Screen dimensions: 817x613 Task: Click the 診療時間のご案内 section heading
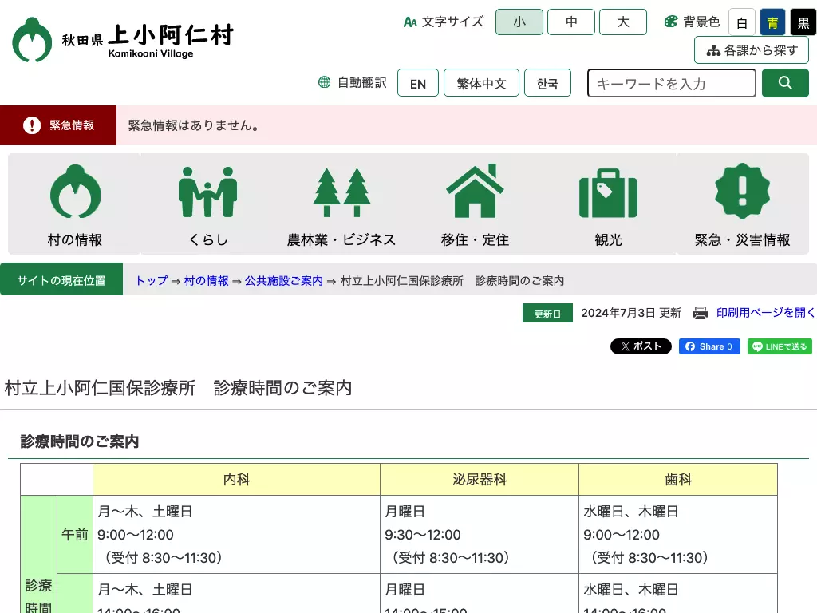click(80, 441)
